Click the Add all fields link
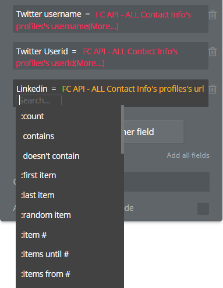223x288 pixels. pyautogui.click(x=188, y=155)
